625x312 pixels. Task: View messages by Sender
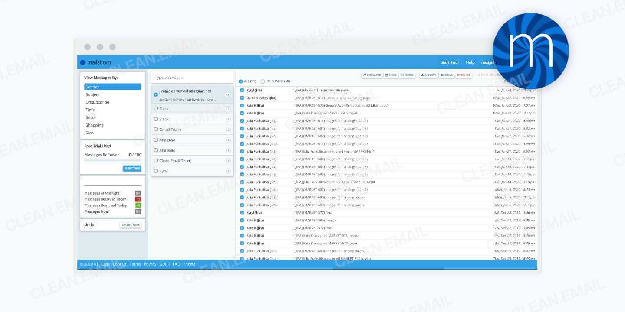click(x=113, y=87)
